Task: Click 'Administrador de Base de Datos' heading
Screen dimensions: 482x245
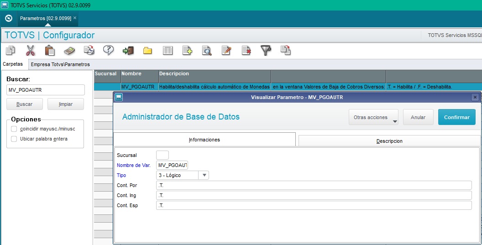Action: 181,117
